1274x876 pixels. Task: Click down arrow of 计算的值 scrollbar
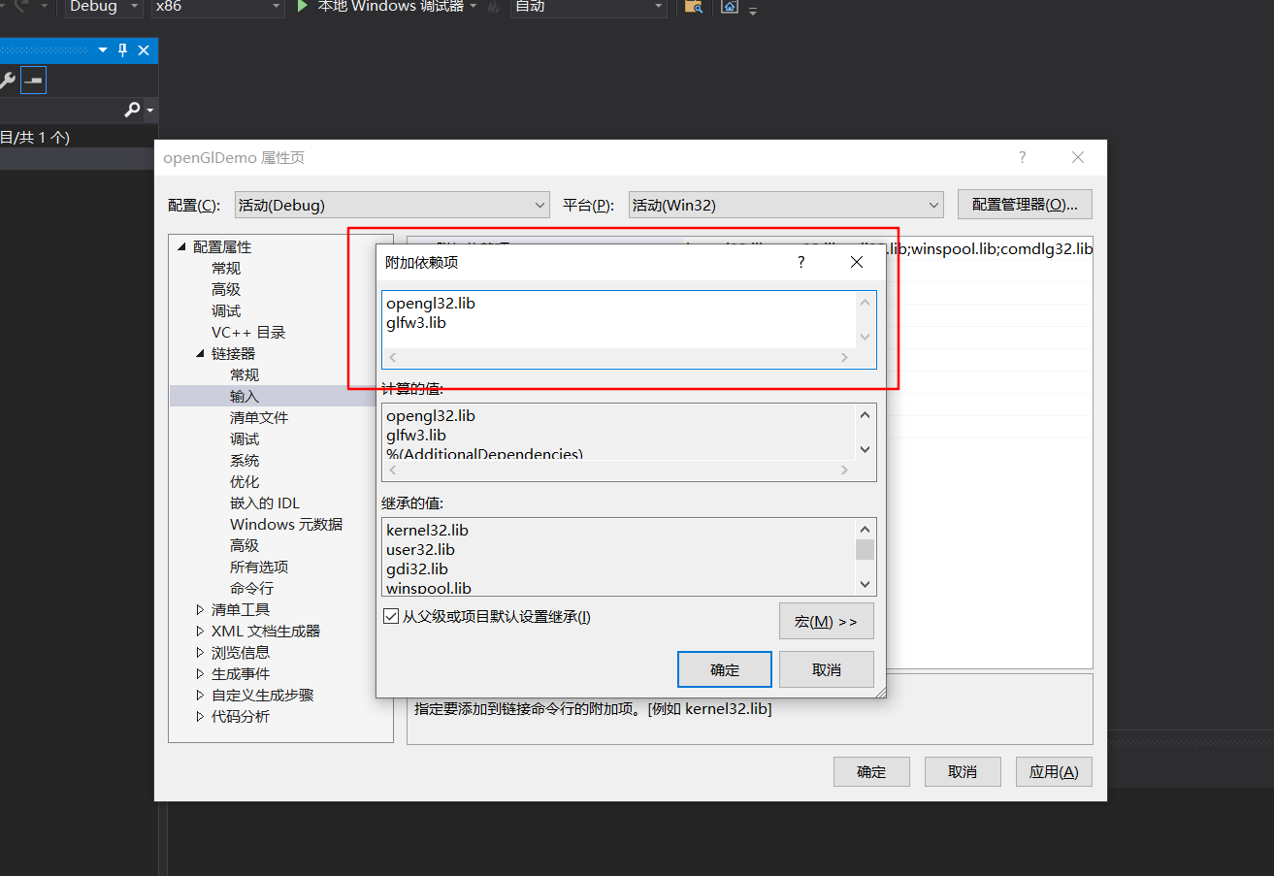click(x=865, y=450)
